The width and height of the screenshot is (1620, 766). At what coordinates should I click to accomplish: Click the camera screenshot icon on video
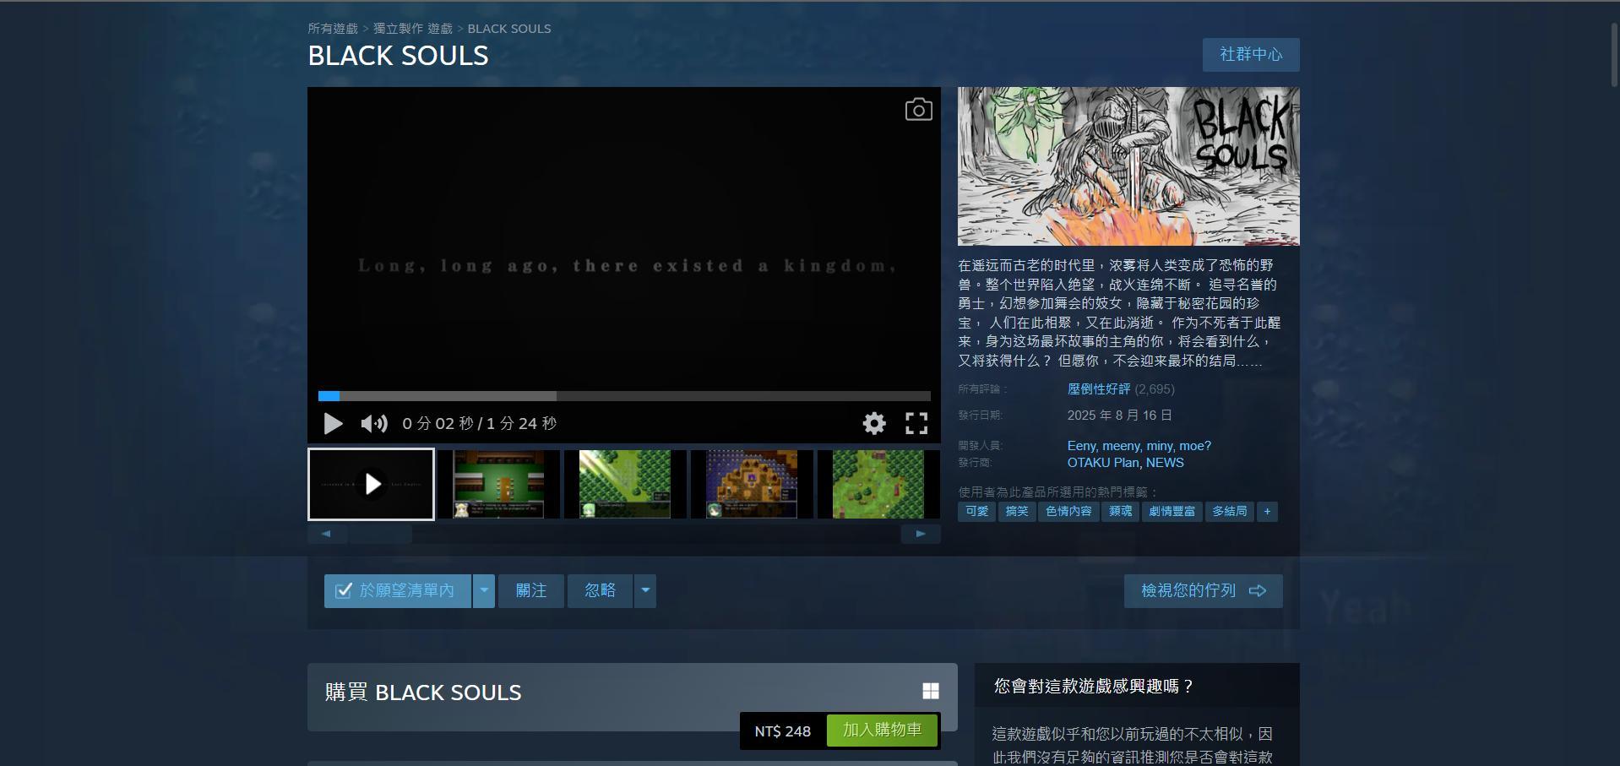click(x=918, y=110)
